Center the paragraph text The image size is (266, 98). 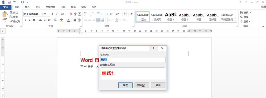90,20
